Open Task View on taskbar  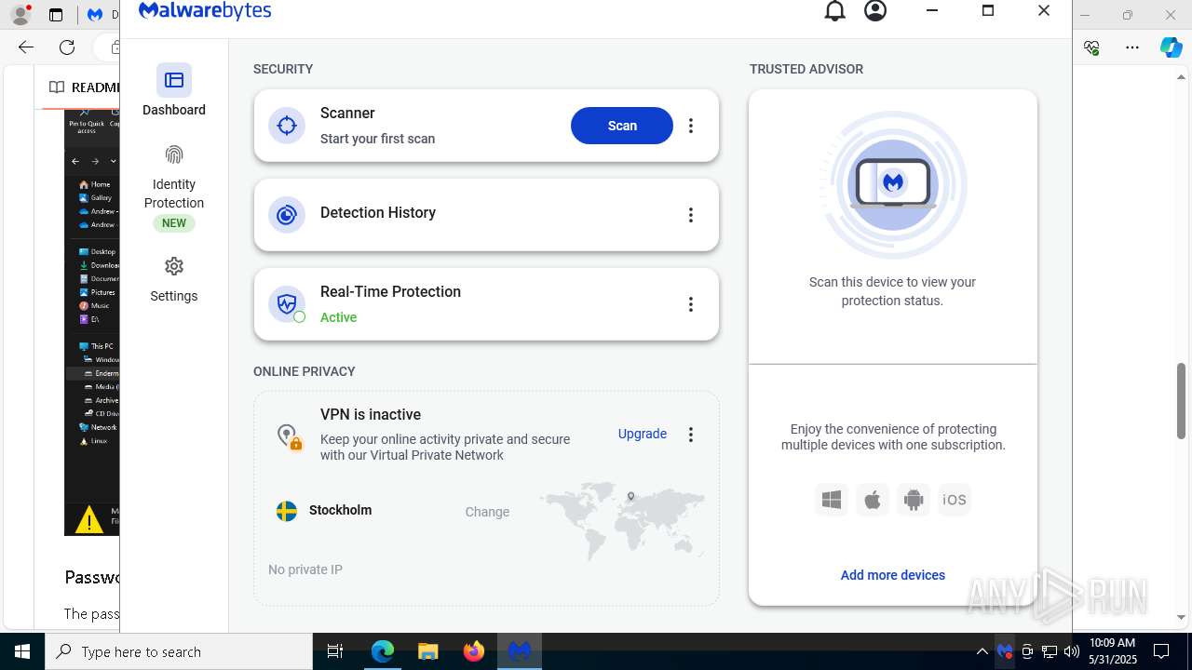pyautogui.click(x=335, y=651)
